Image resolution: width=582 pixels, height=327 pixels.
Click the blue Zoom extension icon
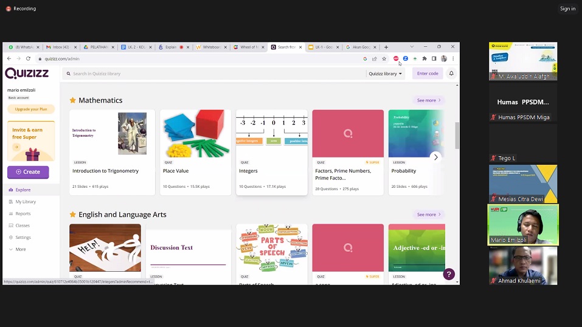(405, 58)
